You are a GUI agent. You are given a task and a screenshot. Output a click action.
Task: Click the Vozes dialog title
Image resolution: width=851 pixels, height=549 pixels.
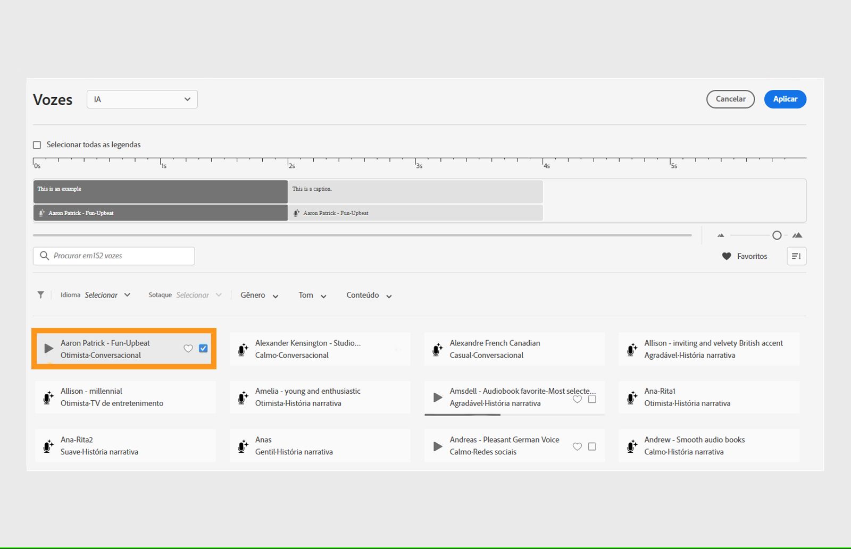coord(53,99)
